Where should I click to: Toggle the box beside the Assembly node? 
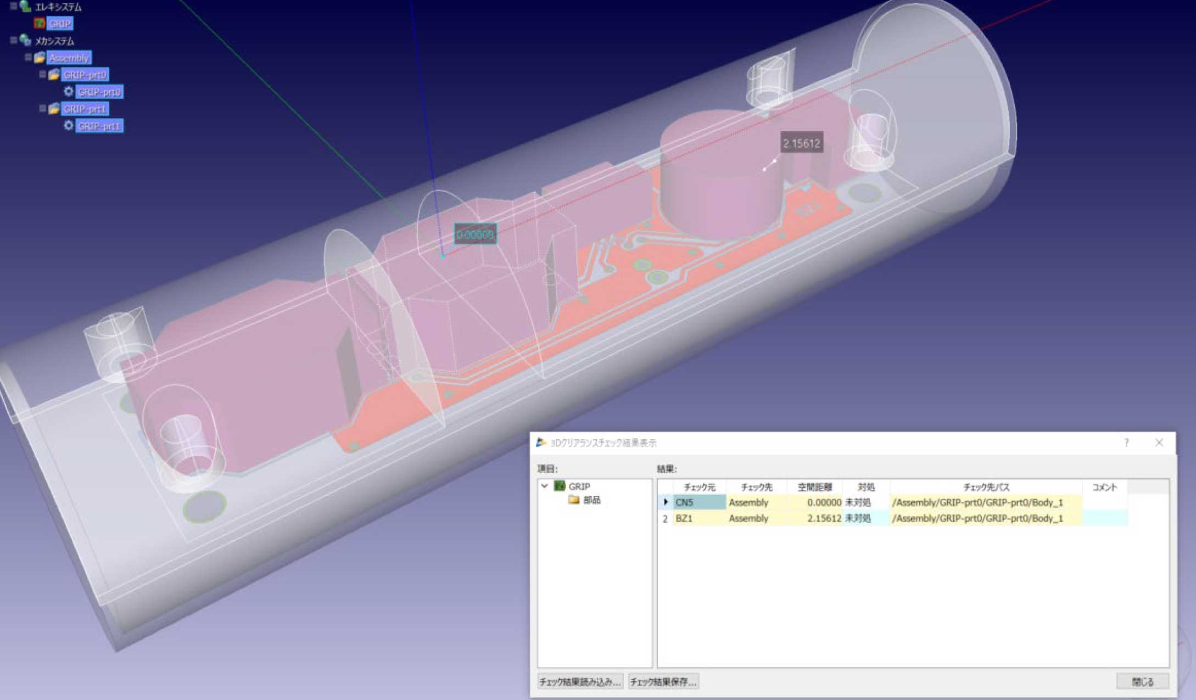(x=27, y=58)
